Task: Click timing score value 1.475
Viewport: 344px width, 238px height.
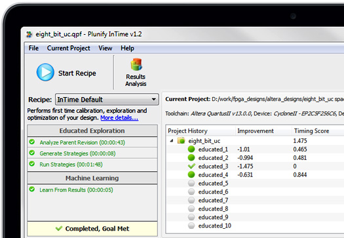Action: click(300, 141)
